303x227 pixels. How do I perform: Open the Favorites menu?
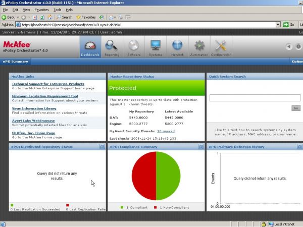[x=41, y=10]
